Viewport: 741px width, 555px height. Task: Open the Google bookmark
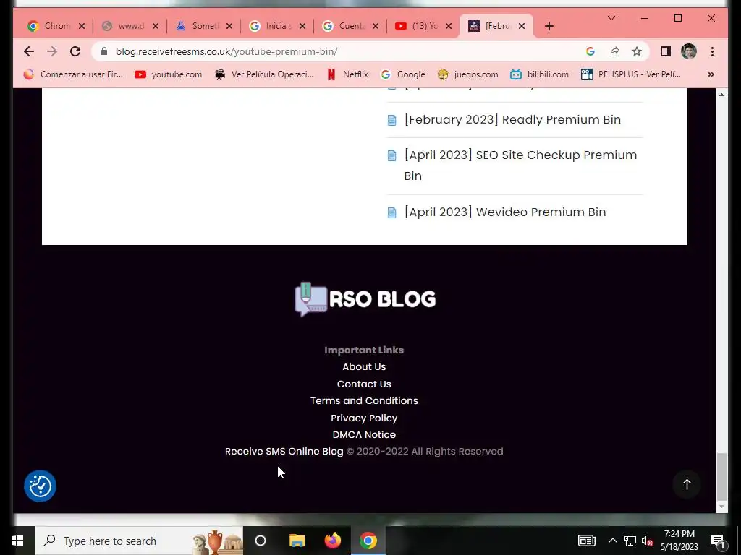click(403, 74)
